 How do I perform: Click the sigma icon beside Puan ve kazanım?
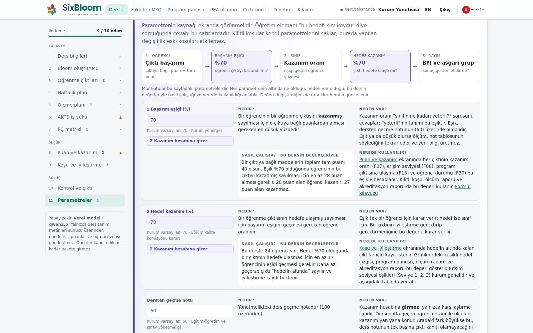(x=103, y=153)
